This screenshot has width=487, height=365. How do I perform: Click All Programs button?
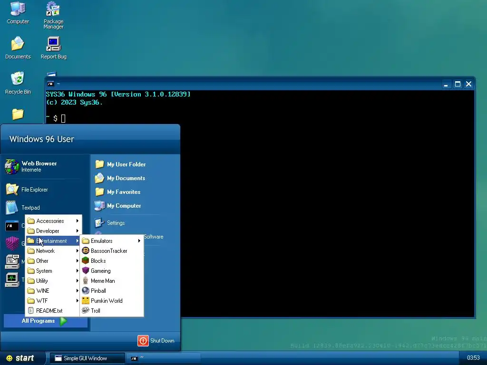click(x=45, y=321)
